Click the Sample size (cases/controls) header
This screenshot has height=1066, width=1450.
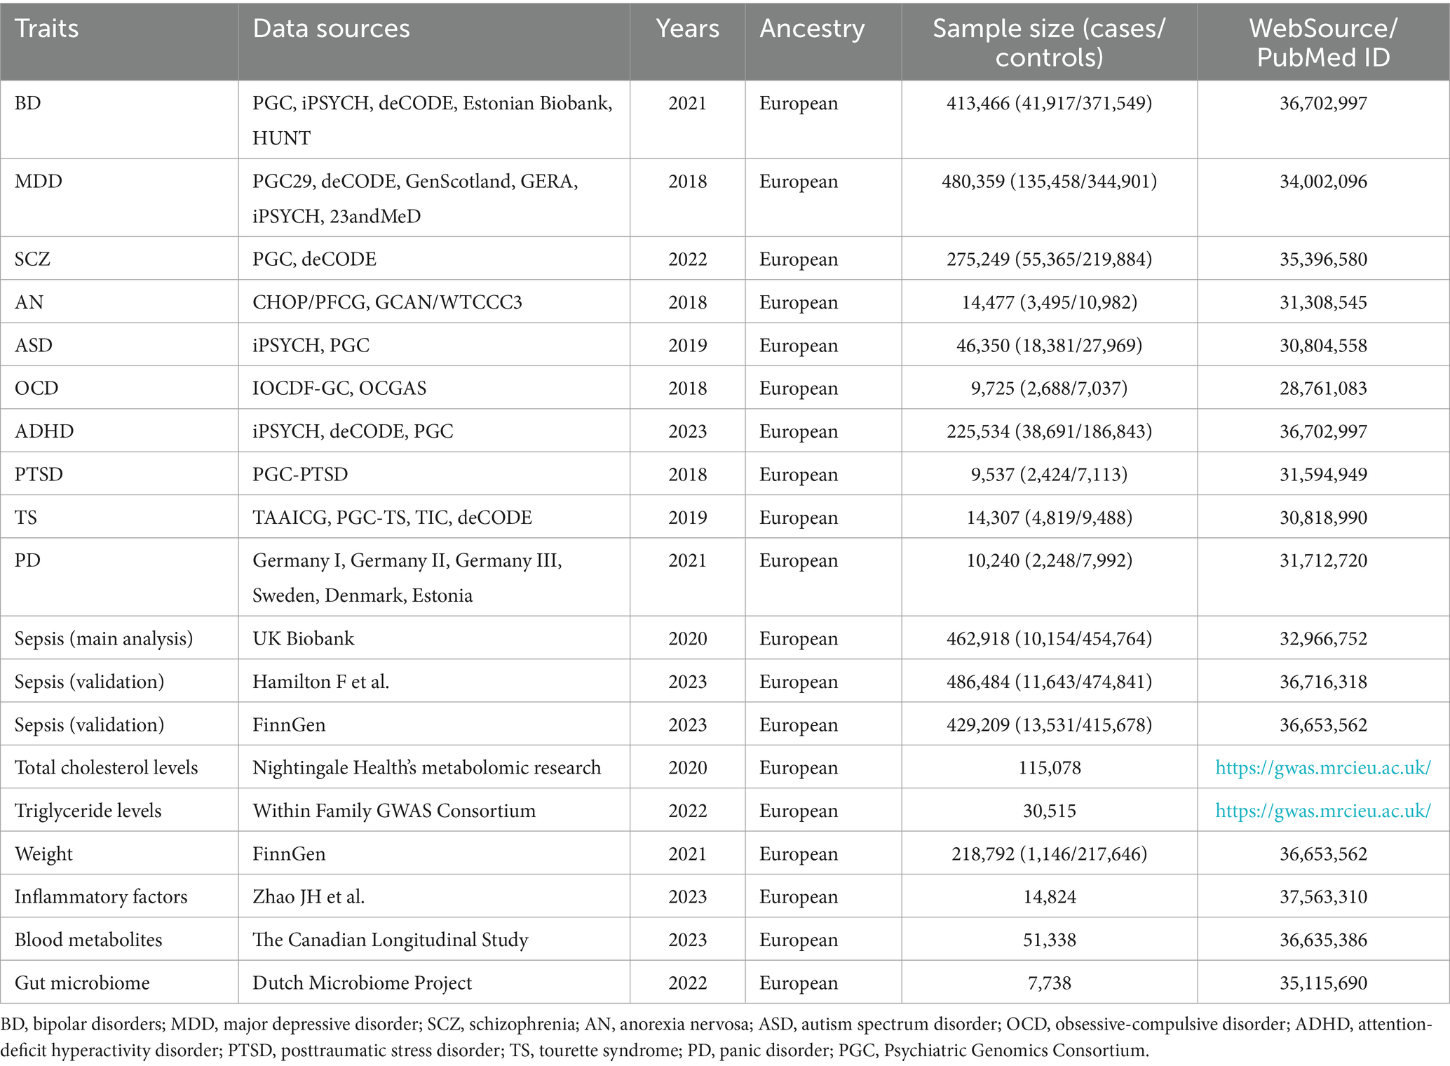(1049, 42)
